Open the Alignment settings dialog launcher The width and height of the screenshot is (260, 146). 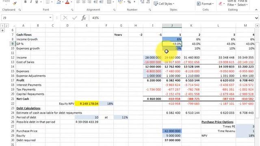click(x=114, y=10)
